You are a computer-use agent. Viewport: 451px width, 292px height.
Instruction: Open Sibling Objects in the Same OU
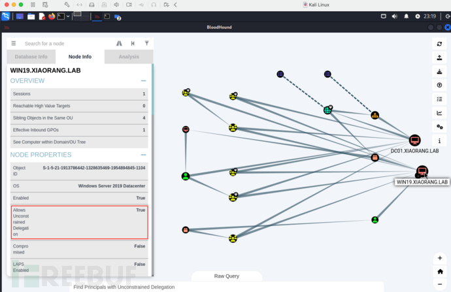point(79,118)
